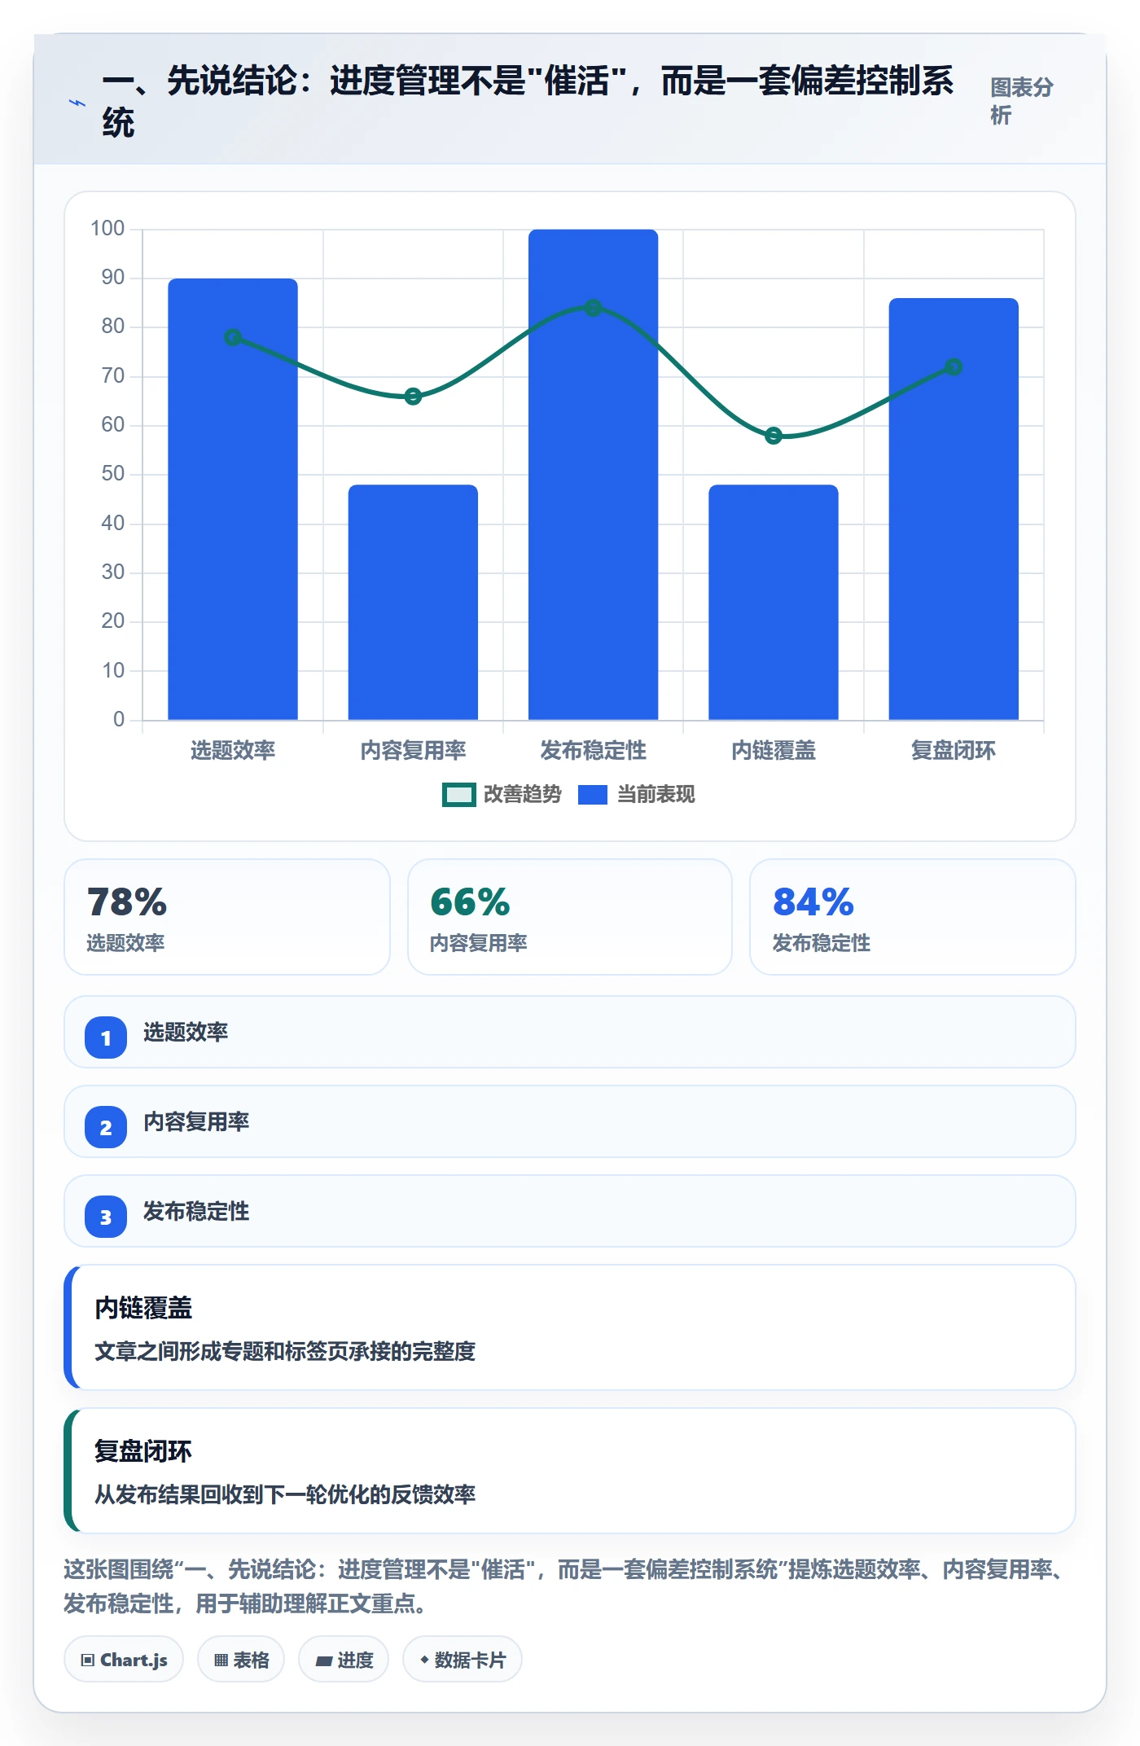
Task: Click the trend line point above 内链覆盖
Action: [774, 436]
